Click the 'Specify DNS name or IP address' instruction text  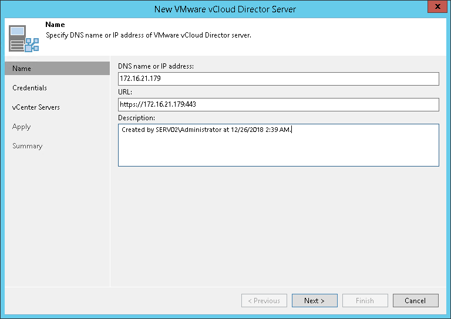[148, 35]
